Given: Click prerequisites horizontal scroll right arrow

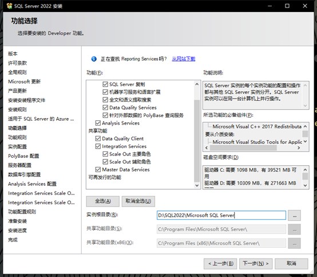Looking at the screenshot, I should 299,148.
